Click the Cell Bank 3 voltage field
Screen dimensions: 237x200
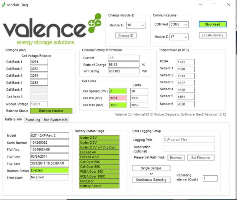pos(39,76)
